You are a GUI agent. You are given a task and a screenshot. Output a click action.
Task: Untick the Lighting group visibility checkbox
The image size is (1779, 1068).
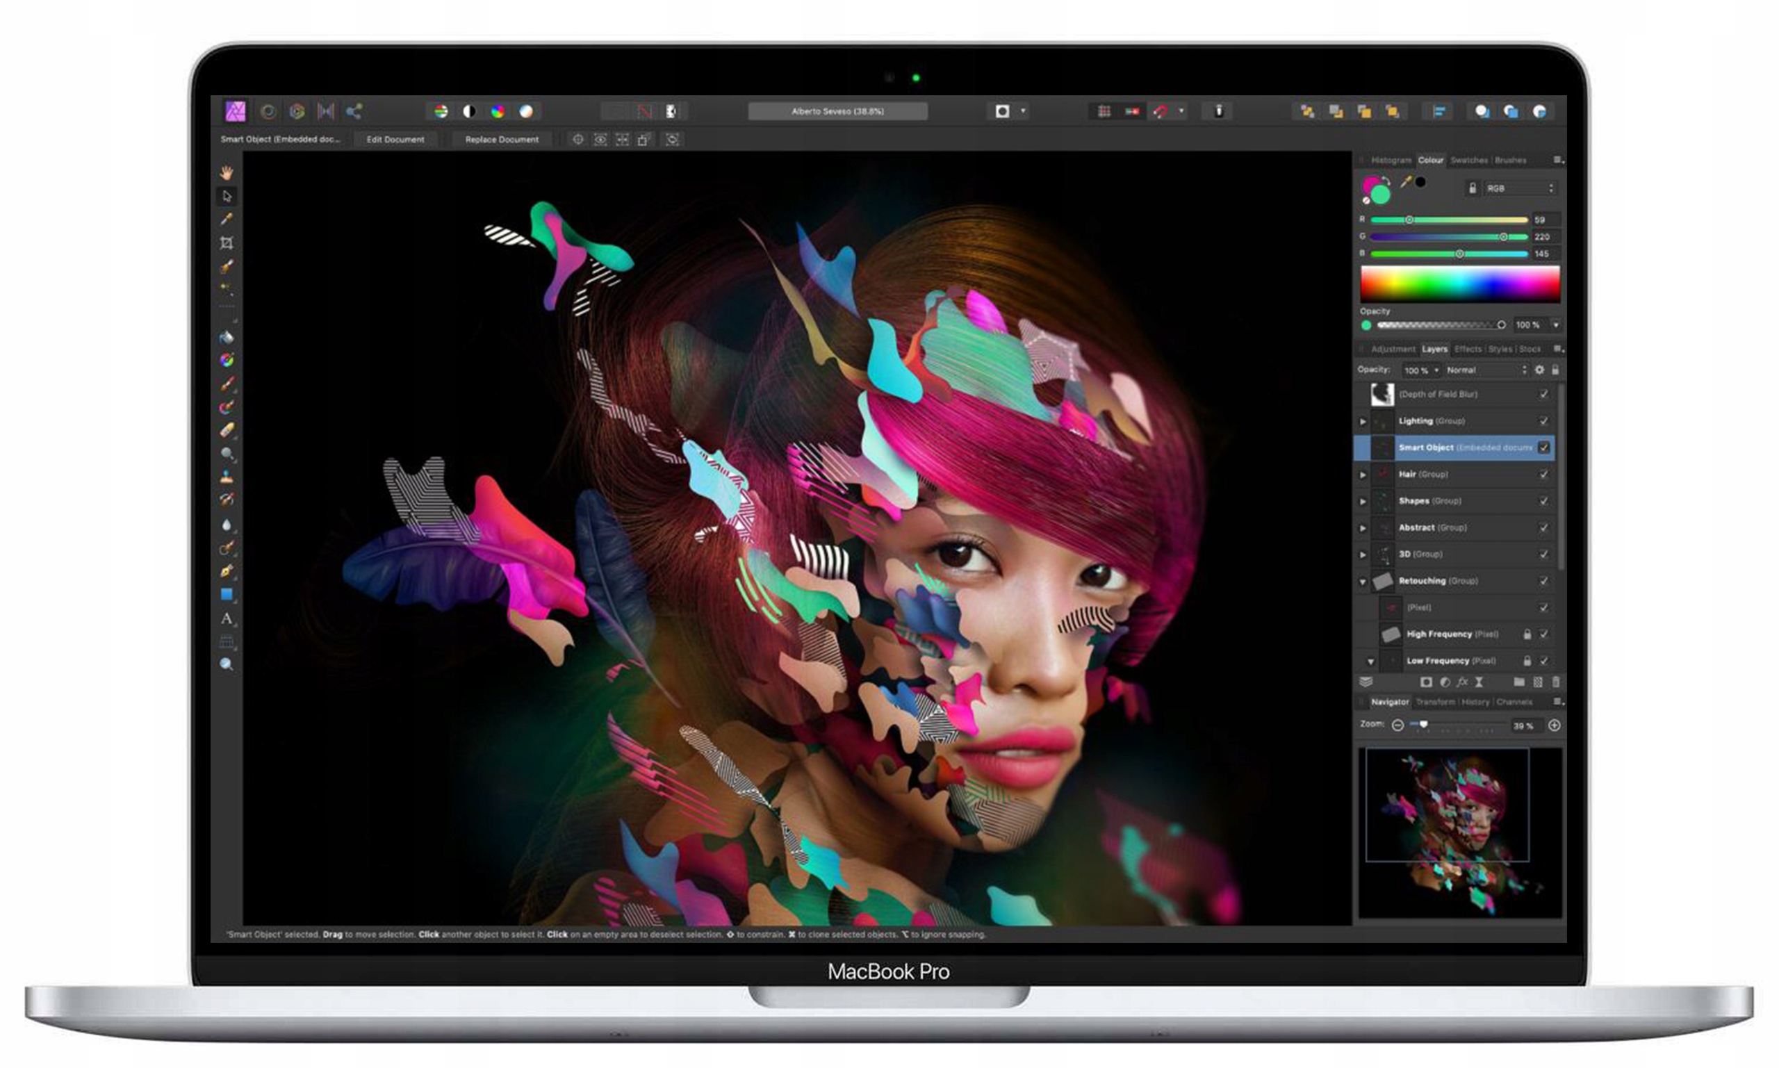pos(1543,420)
